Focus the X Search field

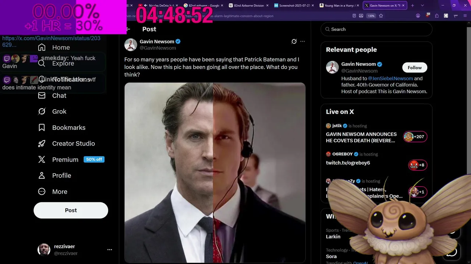tap(376, 29)
